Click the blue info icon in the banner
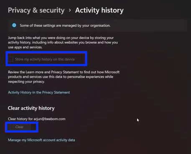 click(x=14, y=25)
